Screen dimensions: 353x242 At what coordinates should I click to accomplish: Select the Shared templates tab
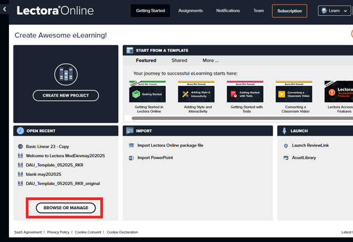179,60
